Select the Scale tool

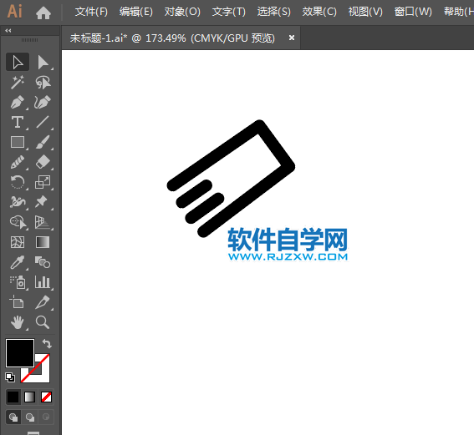(43, 182)
